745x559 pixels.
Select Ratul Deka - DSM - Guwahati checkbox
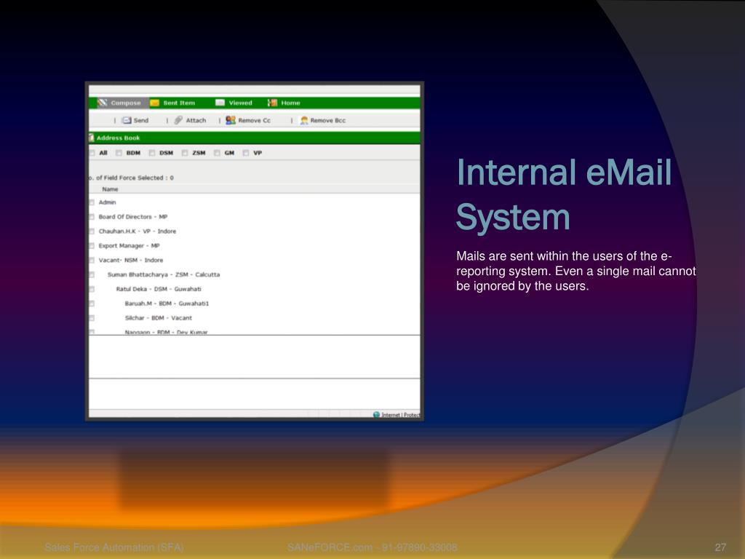point(92,289)
